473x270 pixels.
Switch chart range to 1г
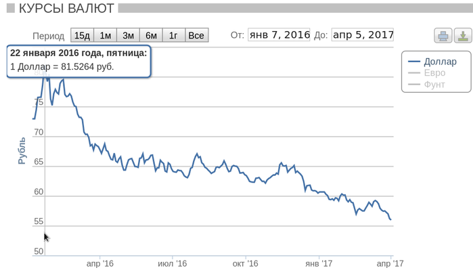174,35
